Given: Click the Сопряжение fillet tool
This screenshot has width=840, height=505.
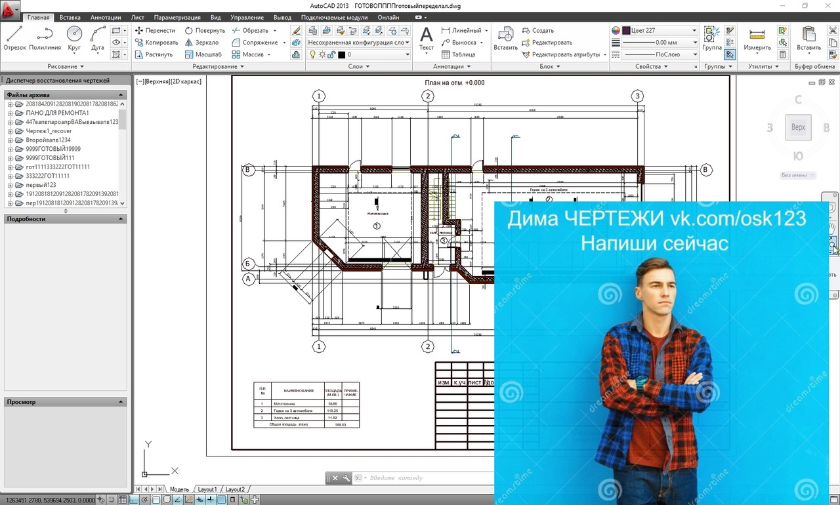Looking at the screenshot, I should click(255, 42).
